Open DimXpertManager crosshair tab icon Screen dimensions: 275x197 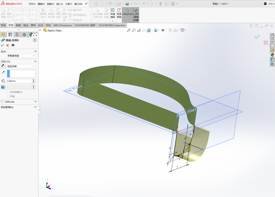point(24,35)
